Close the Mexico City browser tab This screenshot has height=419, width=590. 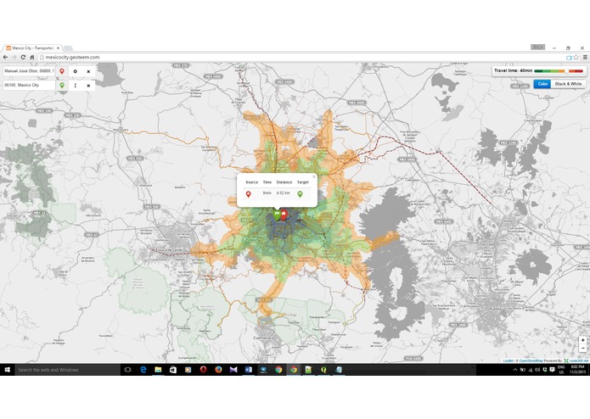58,48
